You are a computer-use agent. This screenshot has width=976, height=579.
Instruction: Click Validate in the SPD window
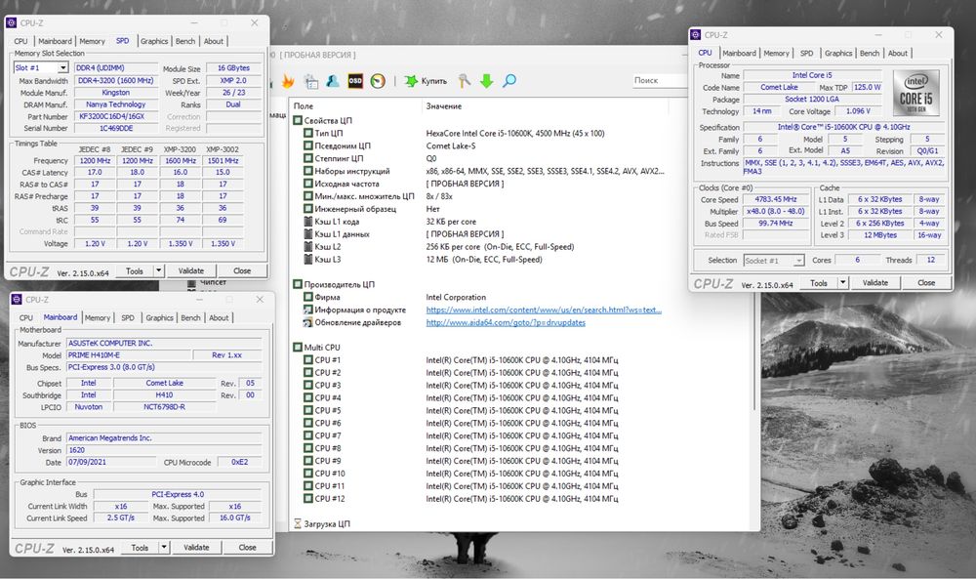(x=191, y=270)
